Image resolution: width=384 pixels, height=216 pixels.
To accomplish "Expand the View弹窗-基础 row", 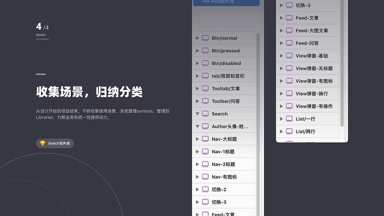I will click(x=281, y=56).
